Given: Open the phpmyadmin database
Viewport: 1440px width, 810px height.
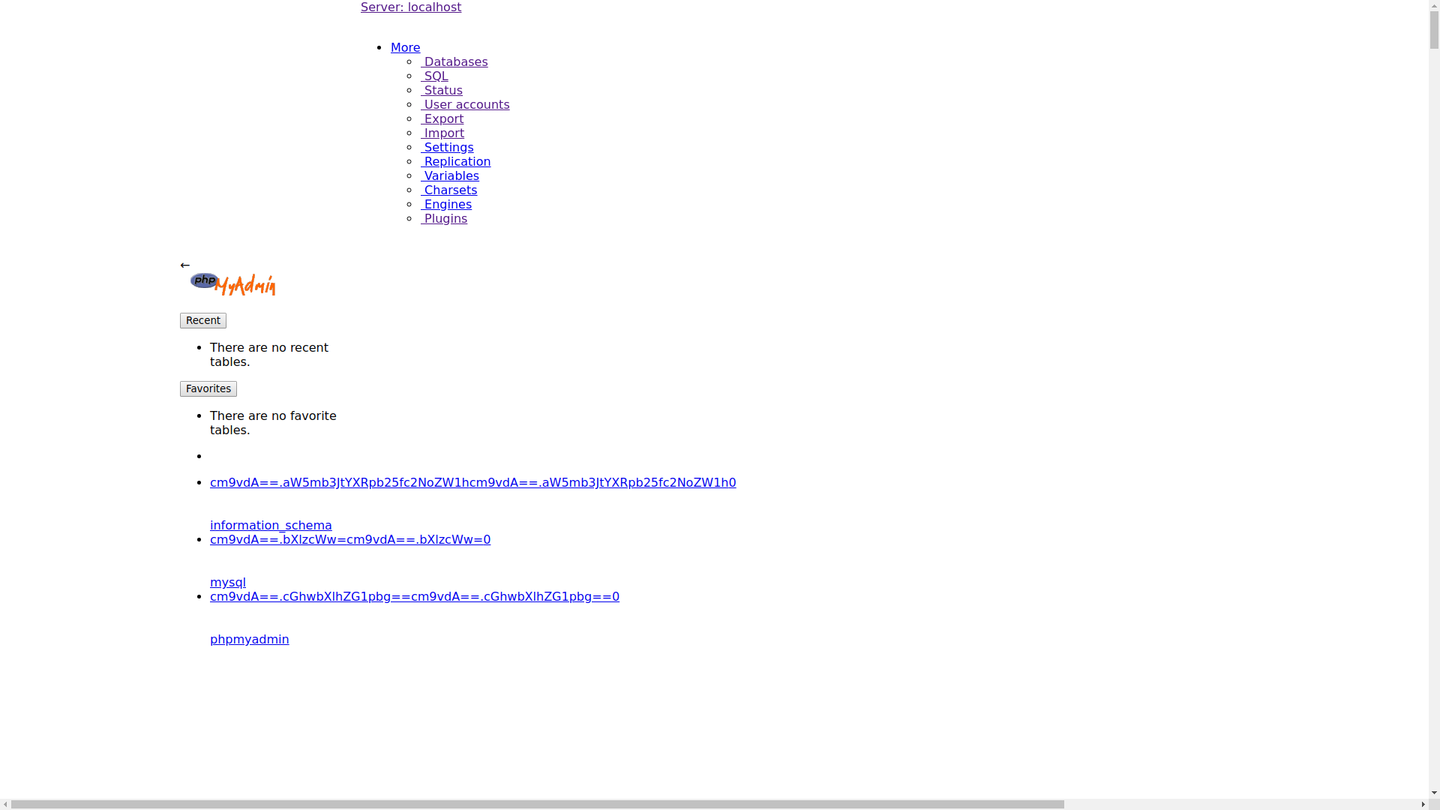Looking at the screenshot, I should [x=249, y=639].
